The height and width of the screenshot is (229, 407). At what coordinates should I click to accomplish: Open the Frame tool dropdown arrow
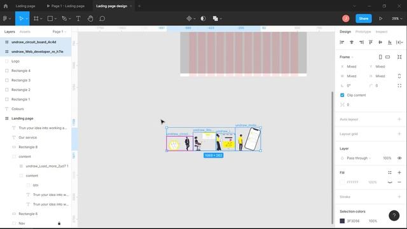[x=41, y=18]
